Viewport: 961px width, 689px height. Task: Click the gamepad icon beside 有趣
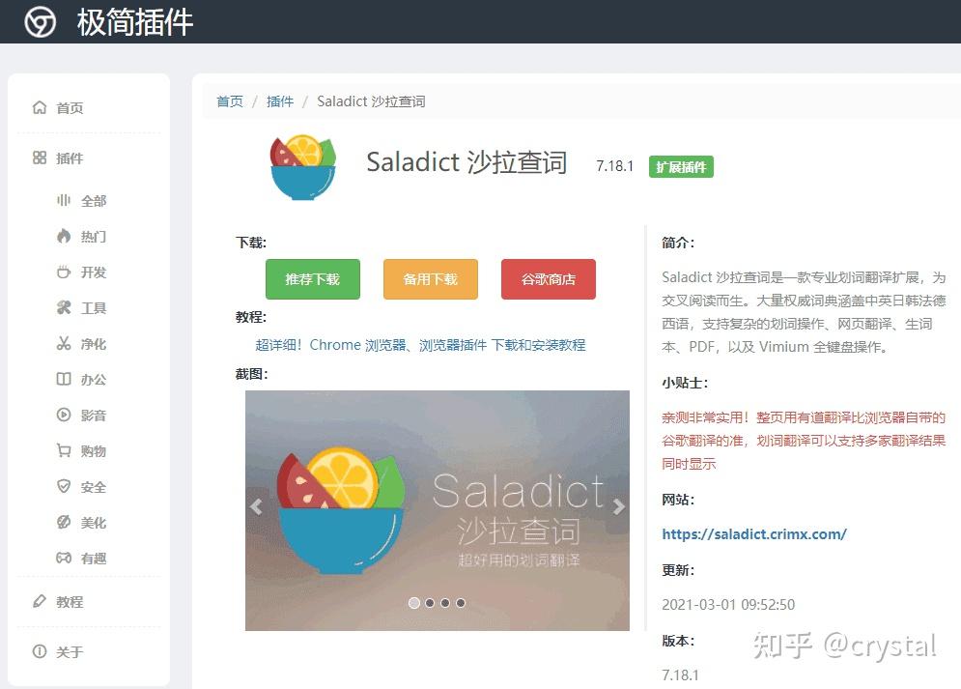coord(64,558)
